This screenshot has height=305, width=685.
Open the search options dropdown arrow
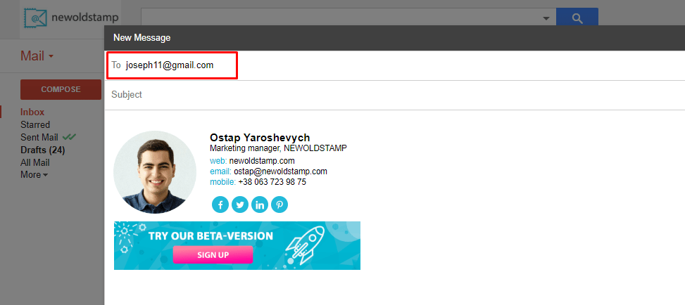tap(546, 18)
